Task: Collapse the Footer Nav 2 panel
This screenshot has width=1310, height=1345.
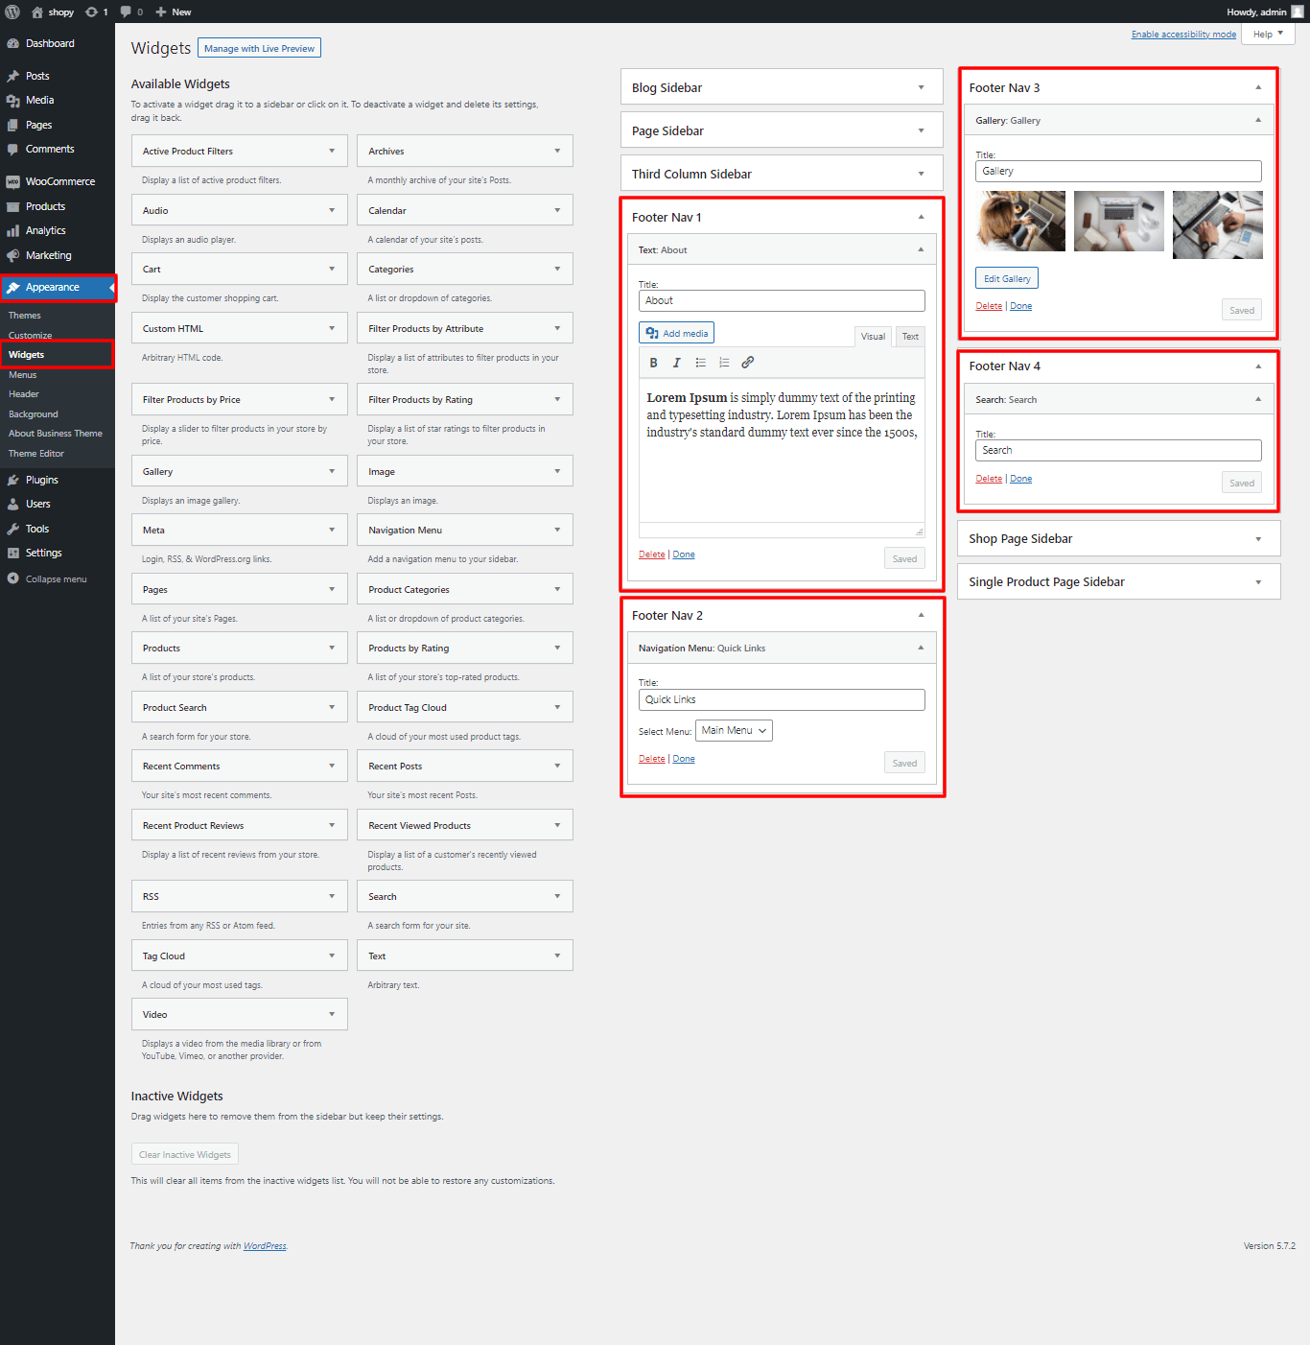Action: click(x=921, y=615)
